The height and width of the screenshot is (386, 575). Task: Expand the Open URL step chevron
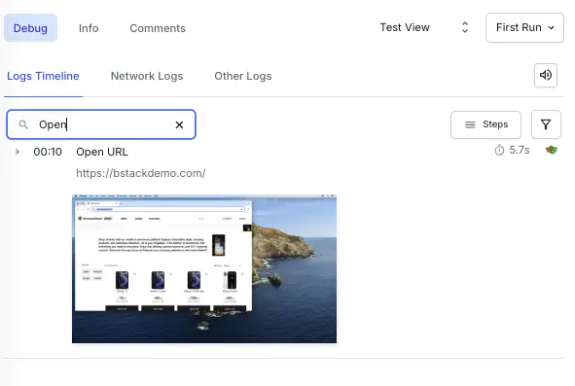pyautogui.click(x=18, y=152)
